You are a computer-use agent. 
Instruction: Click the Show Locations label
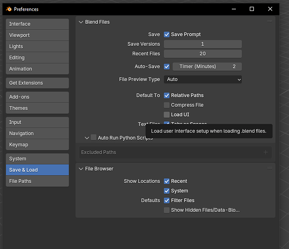[142, 181]
